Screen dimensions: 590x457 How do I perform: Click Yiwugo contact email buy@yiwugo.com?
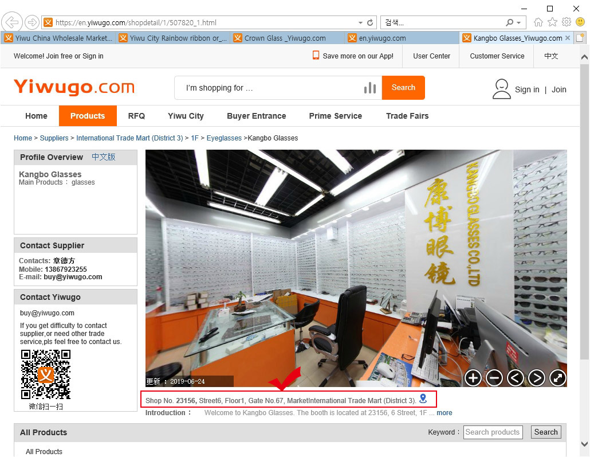coord(47,313)
